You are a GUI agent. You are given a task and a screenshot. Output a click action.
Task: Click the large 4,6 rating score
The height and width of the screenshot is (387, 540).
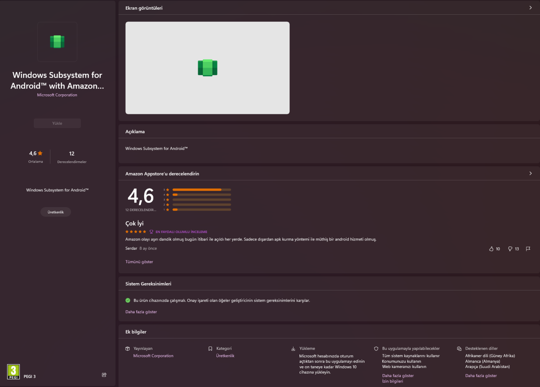pyautogui.click(x=141, y=196)
